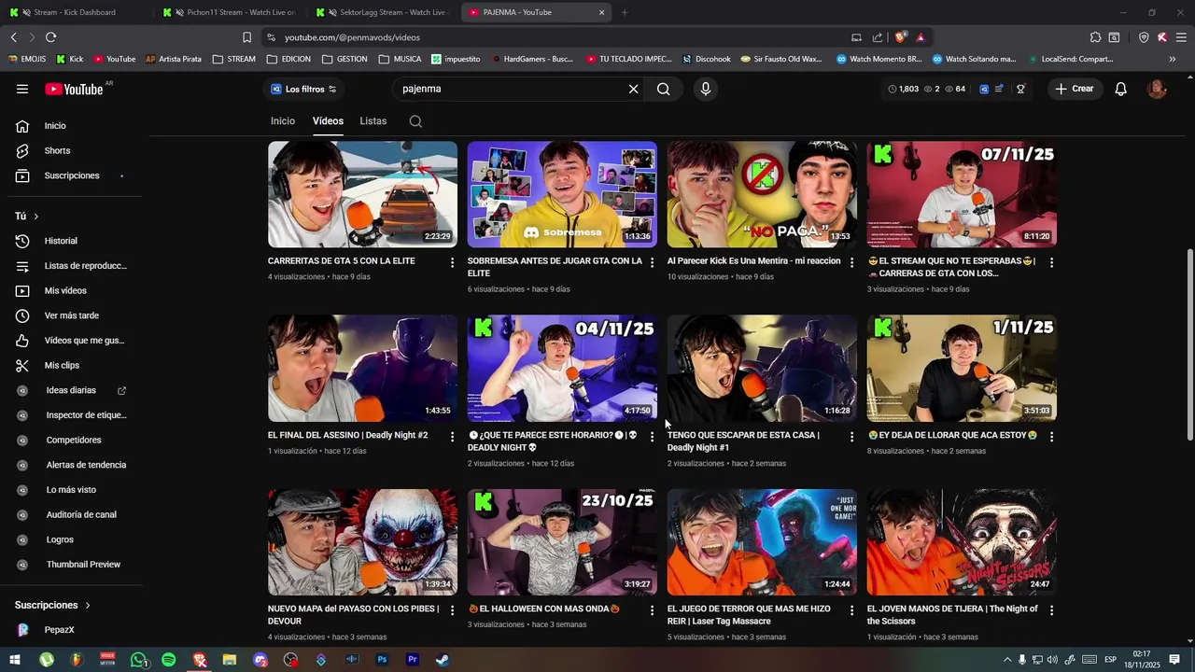
Task: Click the address bar URL field
Action: point(560,37)
